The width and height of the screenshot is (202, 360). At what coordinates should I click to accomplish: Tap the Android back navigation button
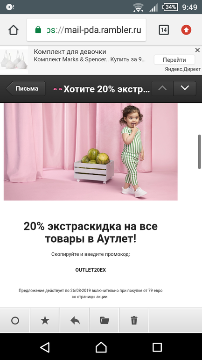45,347
